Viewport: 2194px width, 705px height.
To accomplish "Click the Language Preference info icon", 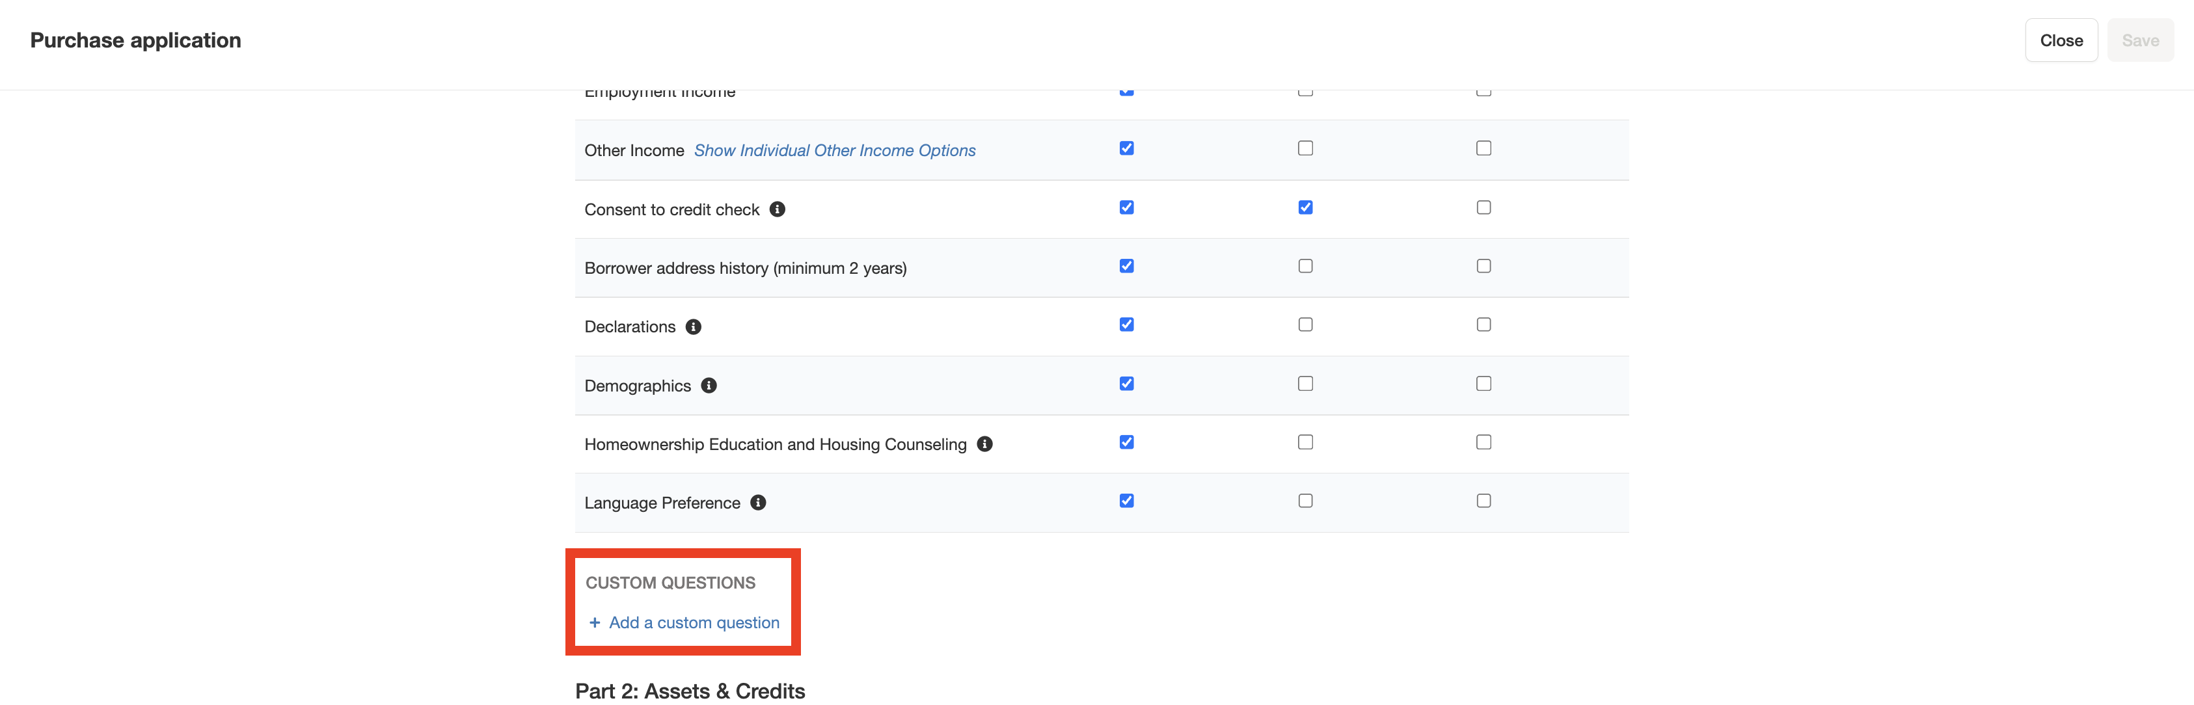I will 758,503.
